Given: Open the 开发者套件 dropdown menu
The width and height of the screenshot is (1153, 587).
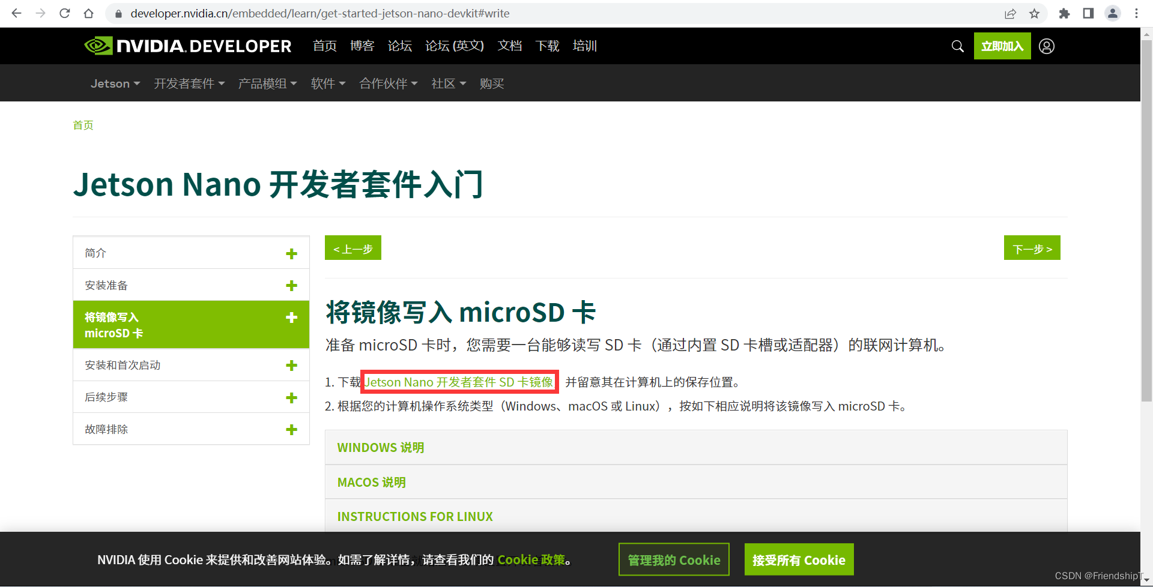Looking at the screenshot, I should click(x=189, y=83).
